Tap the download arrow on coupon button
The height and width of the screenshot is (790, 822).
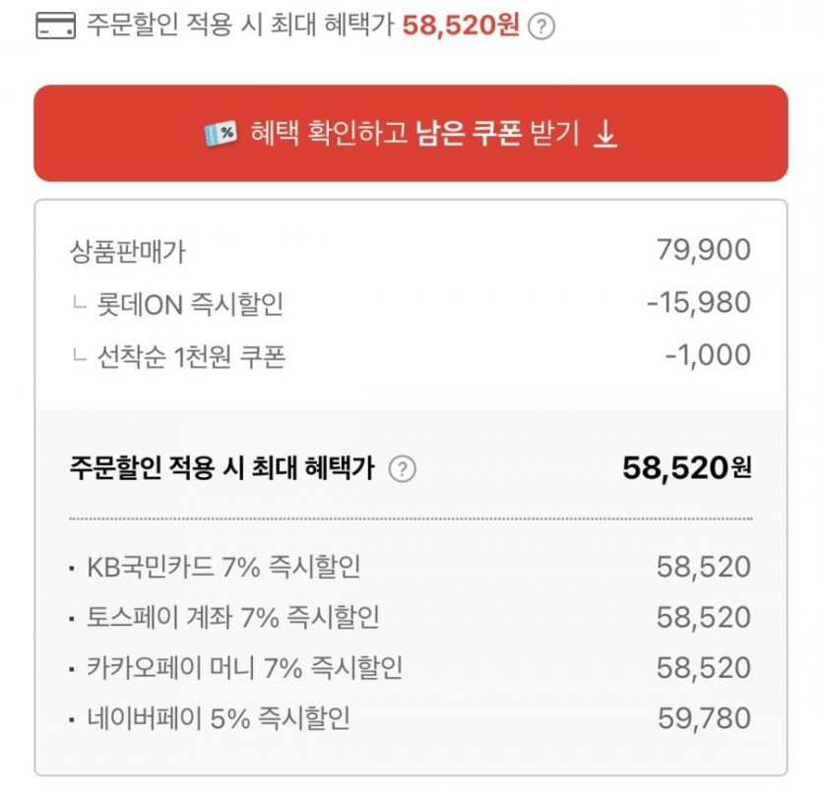[x=605, y=134]
